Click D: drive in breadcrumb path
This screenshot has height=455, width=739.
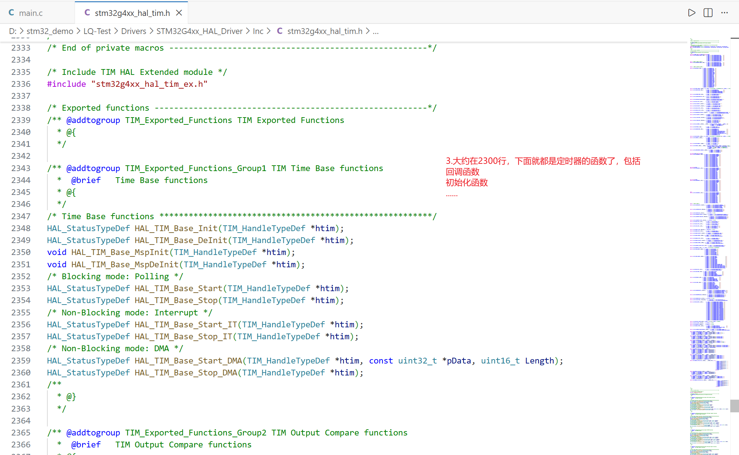tap(13, 31)
